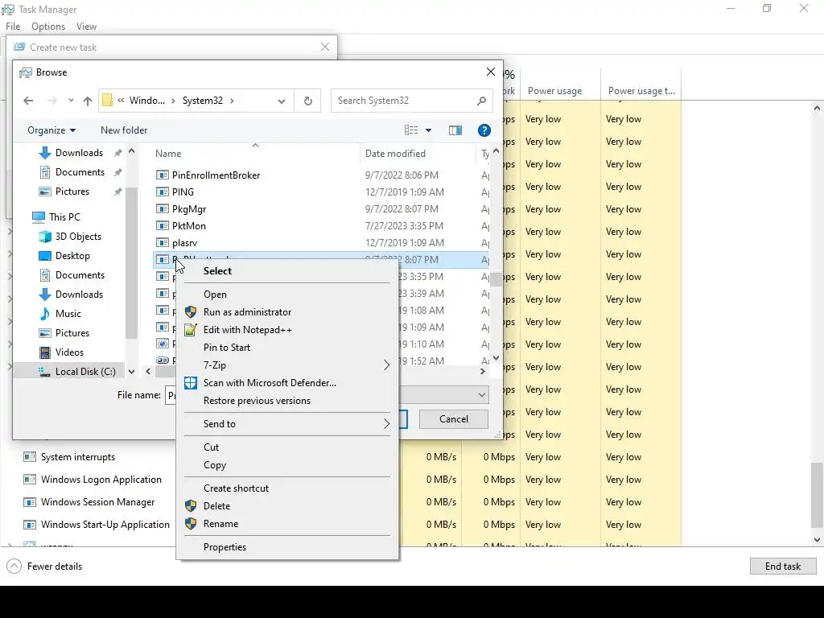Refresh the System32 folder view

(x=308, y=101)
